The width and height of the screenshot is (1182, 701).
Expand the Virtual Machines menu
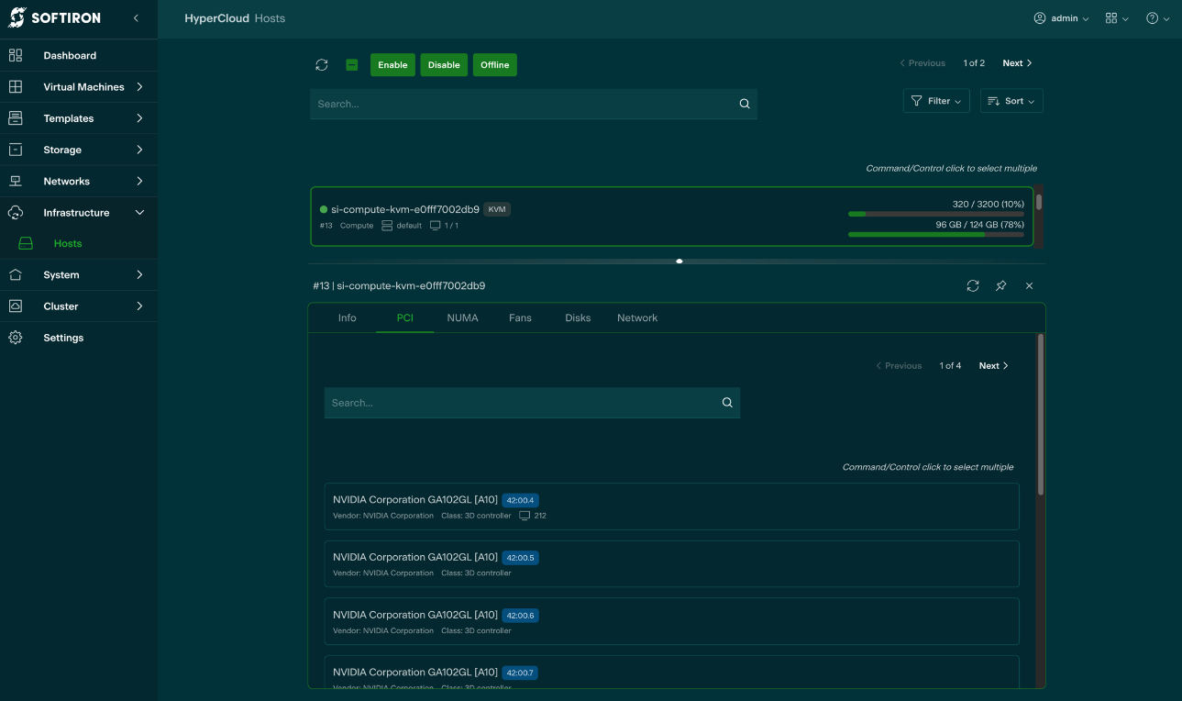[83, 87]
